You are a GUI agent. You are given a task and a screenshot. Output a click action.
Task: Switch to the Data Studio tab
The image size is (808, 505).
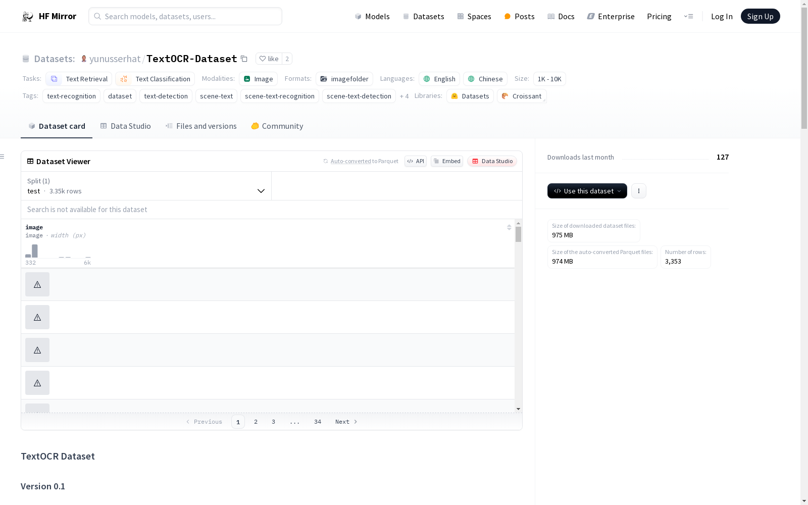pyautogui.click(x=126, y=126)
